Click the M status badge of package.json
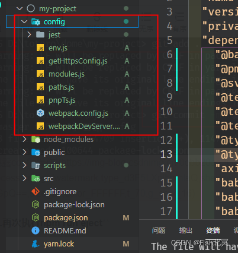The image size is (238, 253). 126,218
